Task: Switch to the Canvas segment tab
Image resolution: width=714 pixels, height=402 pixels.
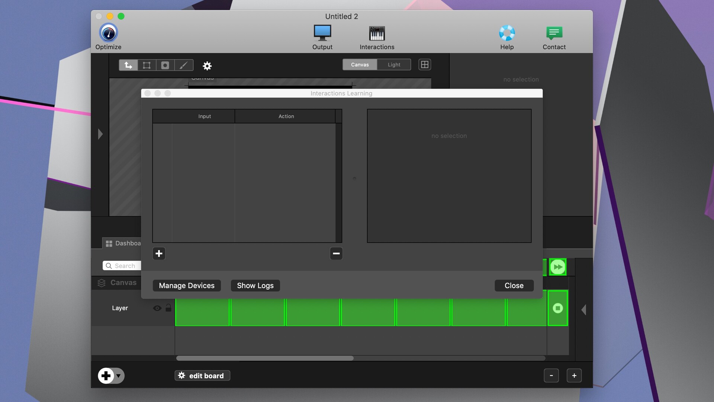Action: pyautogui.click(x=360, y=65)
